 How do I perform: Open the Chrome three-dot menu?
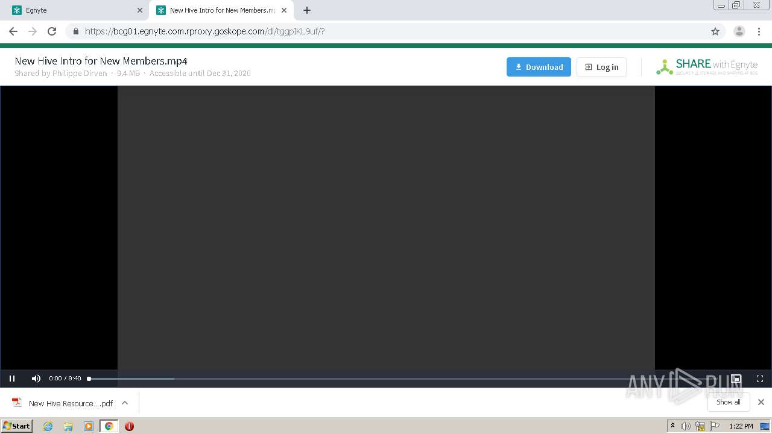759,31
